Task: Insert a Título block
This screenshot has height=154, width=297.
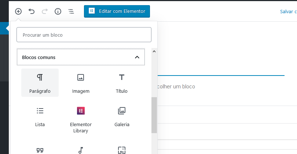Action: tap(122, 83)
